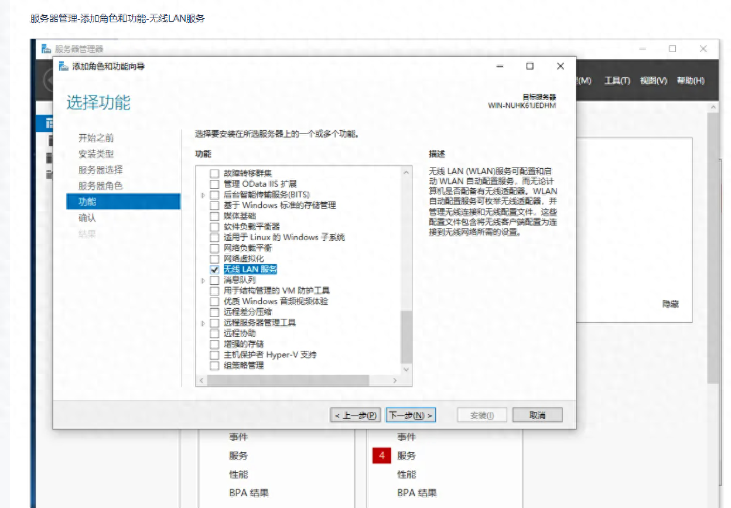Viewport: 731px width, 508px height.
Task: Expand the 消息队列 tree node
Action: (203, 279)
